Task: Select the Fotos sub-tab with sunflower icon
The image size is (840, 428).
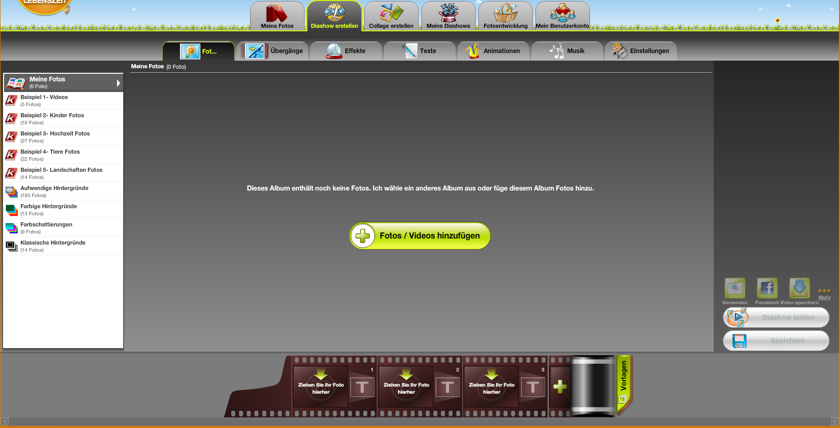Action: tap(199, 51)
